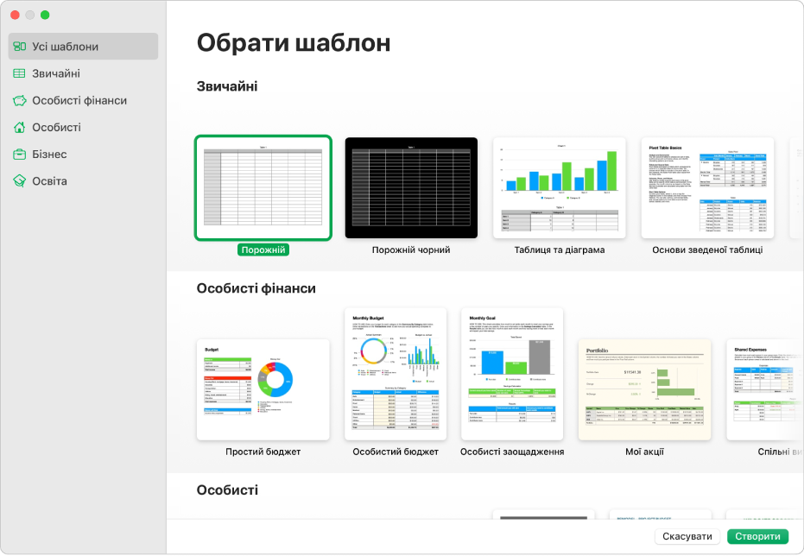This screenshot has height=556, width=804.
Task: Select the Порожній blank template thumbnail
Action: click(x=263, y=187)
